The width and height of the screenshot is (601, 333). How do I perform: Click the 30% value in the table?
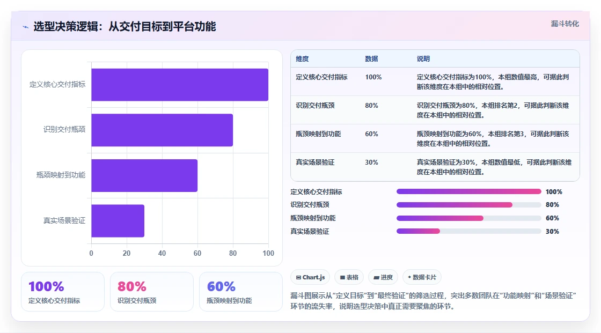[371, 162]
